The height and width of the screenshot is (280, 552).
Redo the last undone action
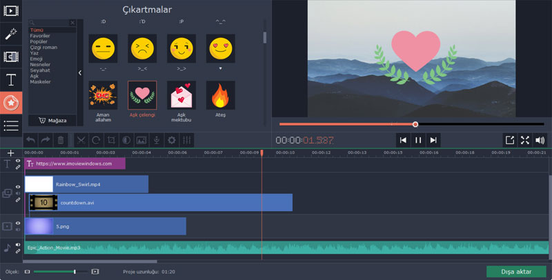pyautogui.click(x=46, y=141)
